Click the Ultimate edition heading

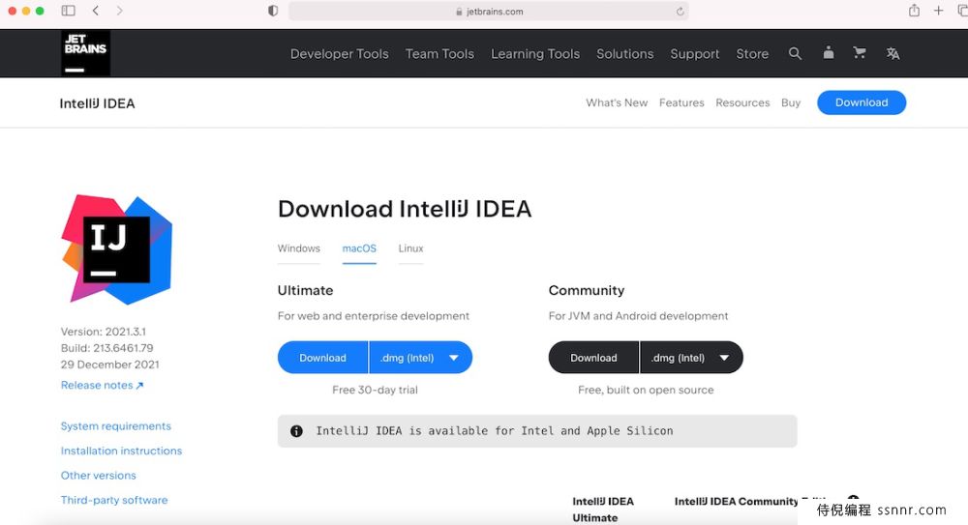click(x=306, y=291)
